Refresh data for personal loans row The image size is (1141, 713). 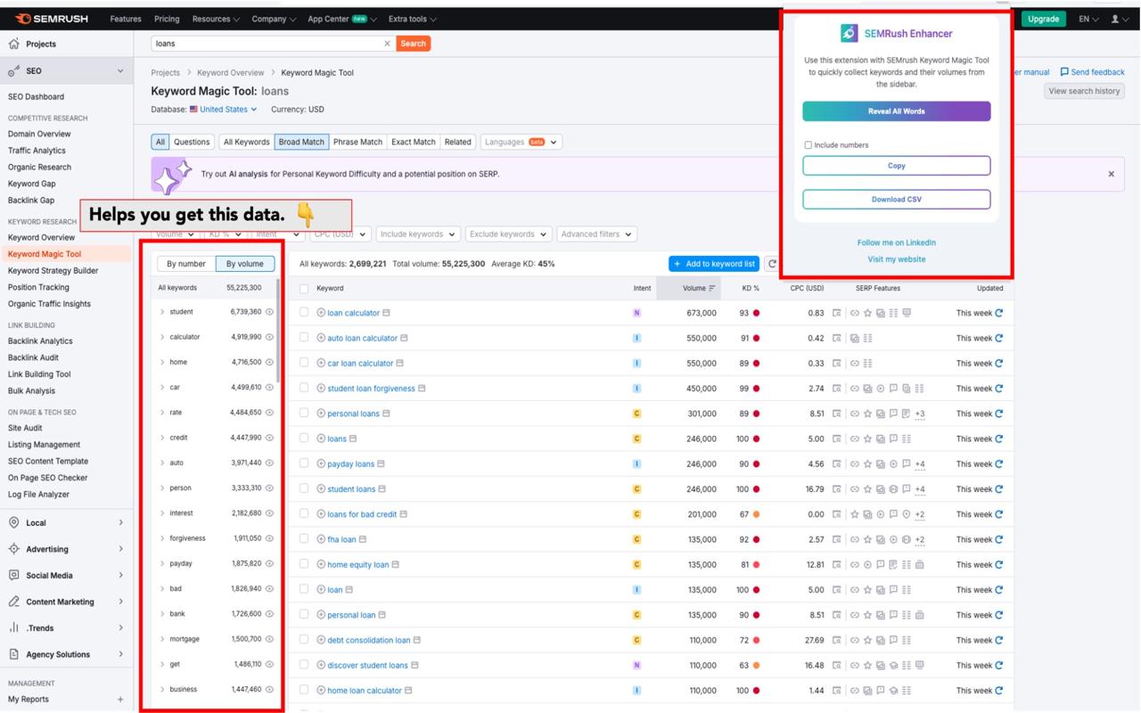pyautogui.click(x=999, y=414)
